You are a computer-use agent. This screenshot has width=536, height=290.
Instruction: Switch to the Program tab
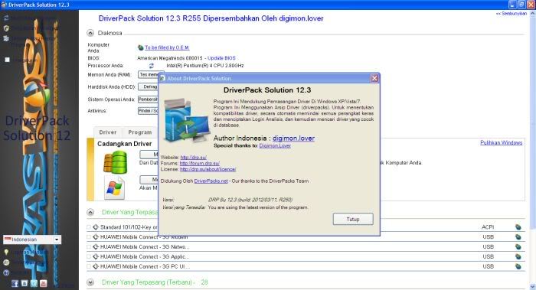(140, 132)
